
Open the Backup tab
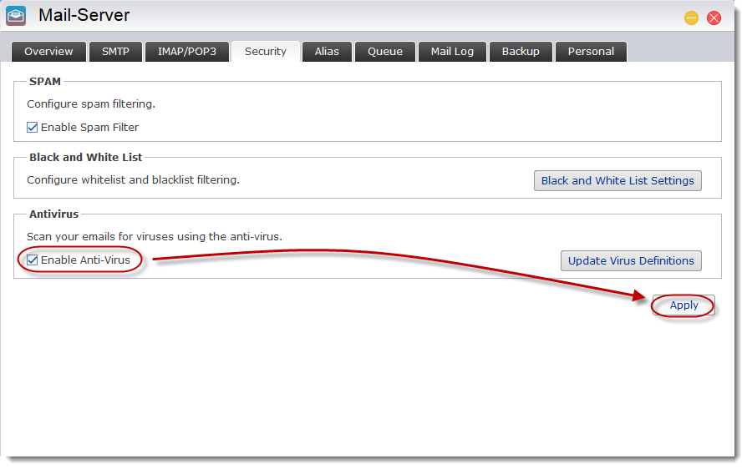(520, 52)
